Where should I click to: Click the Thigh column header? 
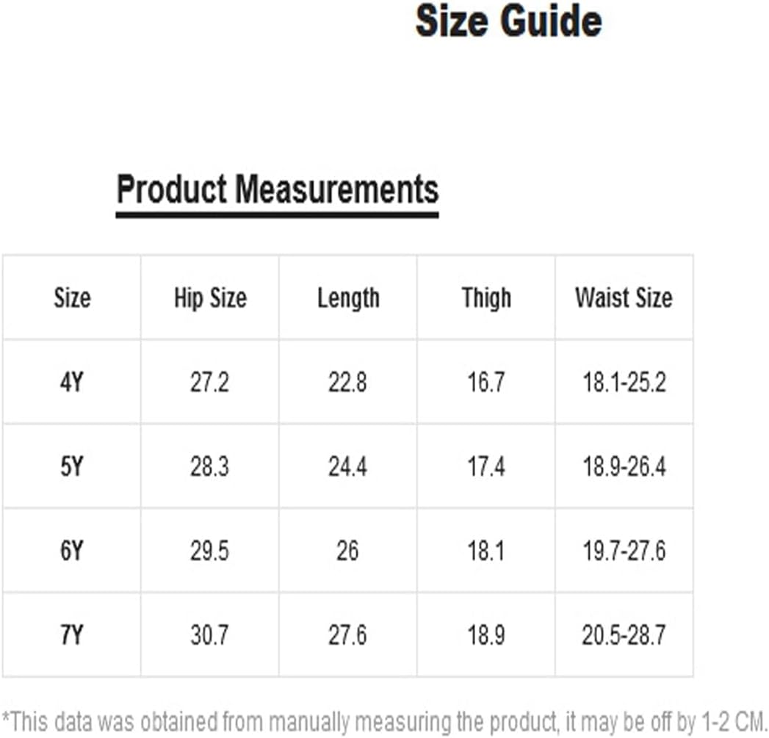pos(486,298)
